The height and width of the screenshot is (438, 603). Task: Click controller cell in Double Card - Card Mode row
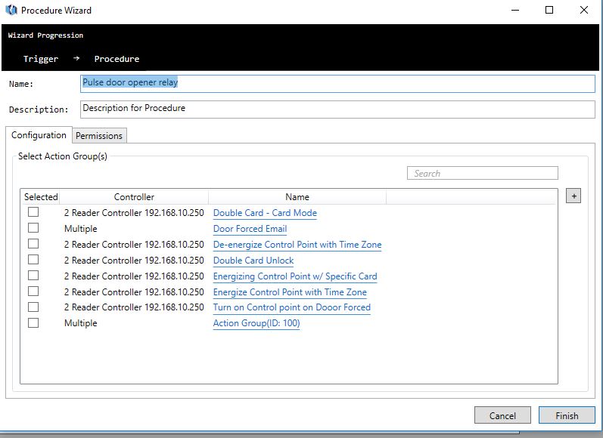pos(134,213)
